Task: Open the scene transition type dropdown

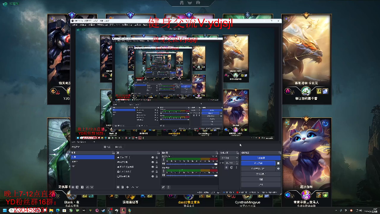Action: pyautogui.click(x=229, y=158)
